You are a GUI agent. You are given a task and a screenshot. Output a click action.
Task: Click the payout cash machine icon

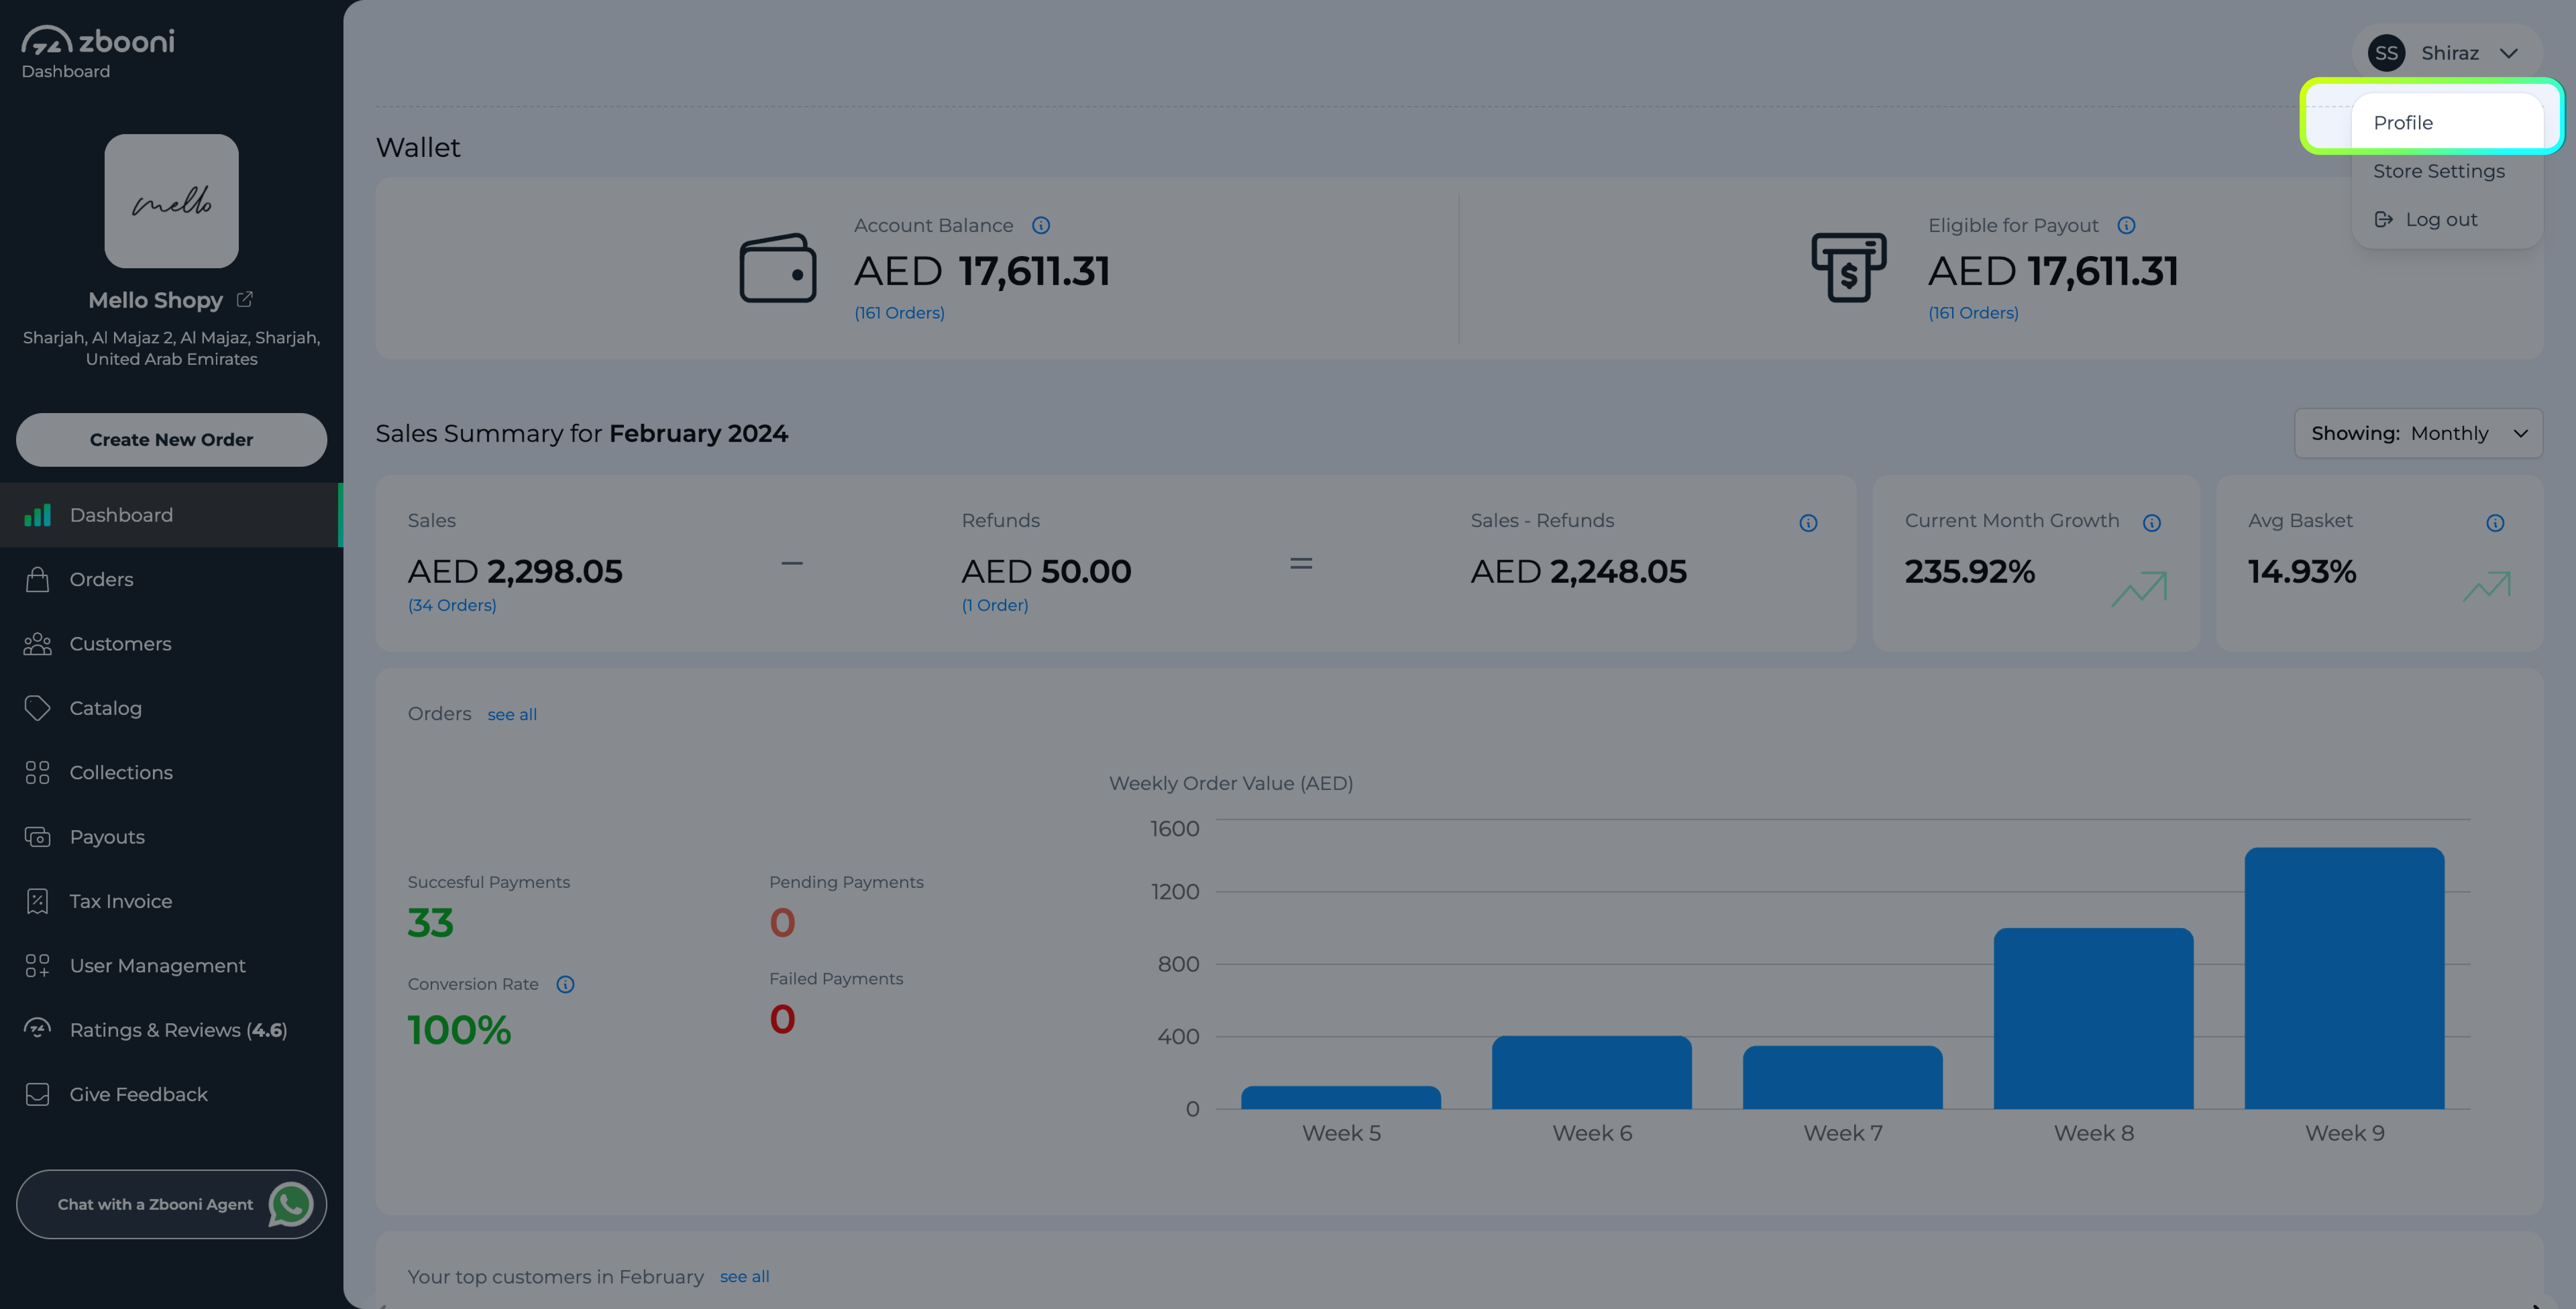pos(1849,267)
